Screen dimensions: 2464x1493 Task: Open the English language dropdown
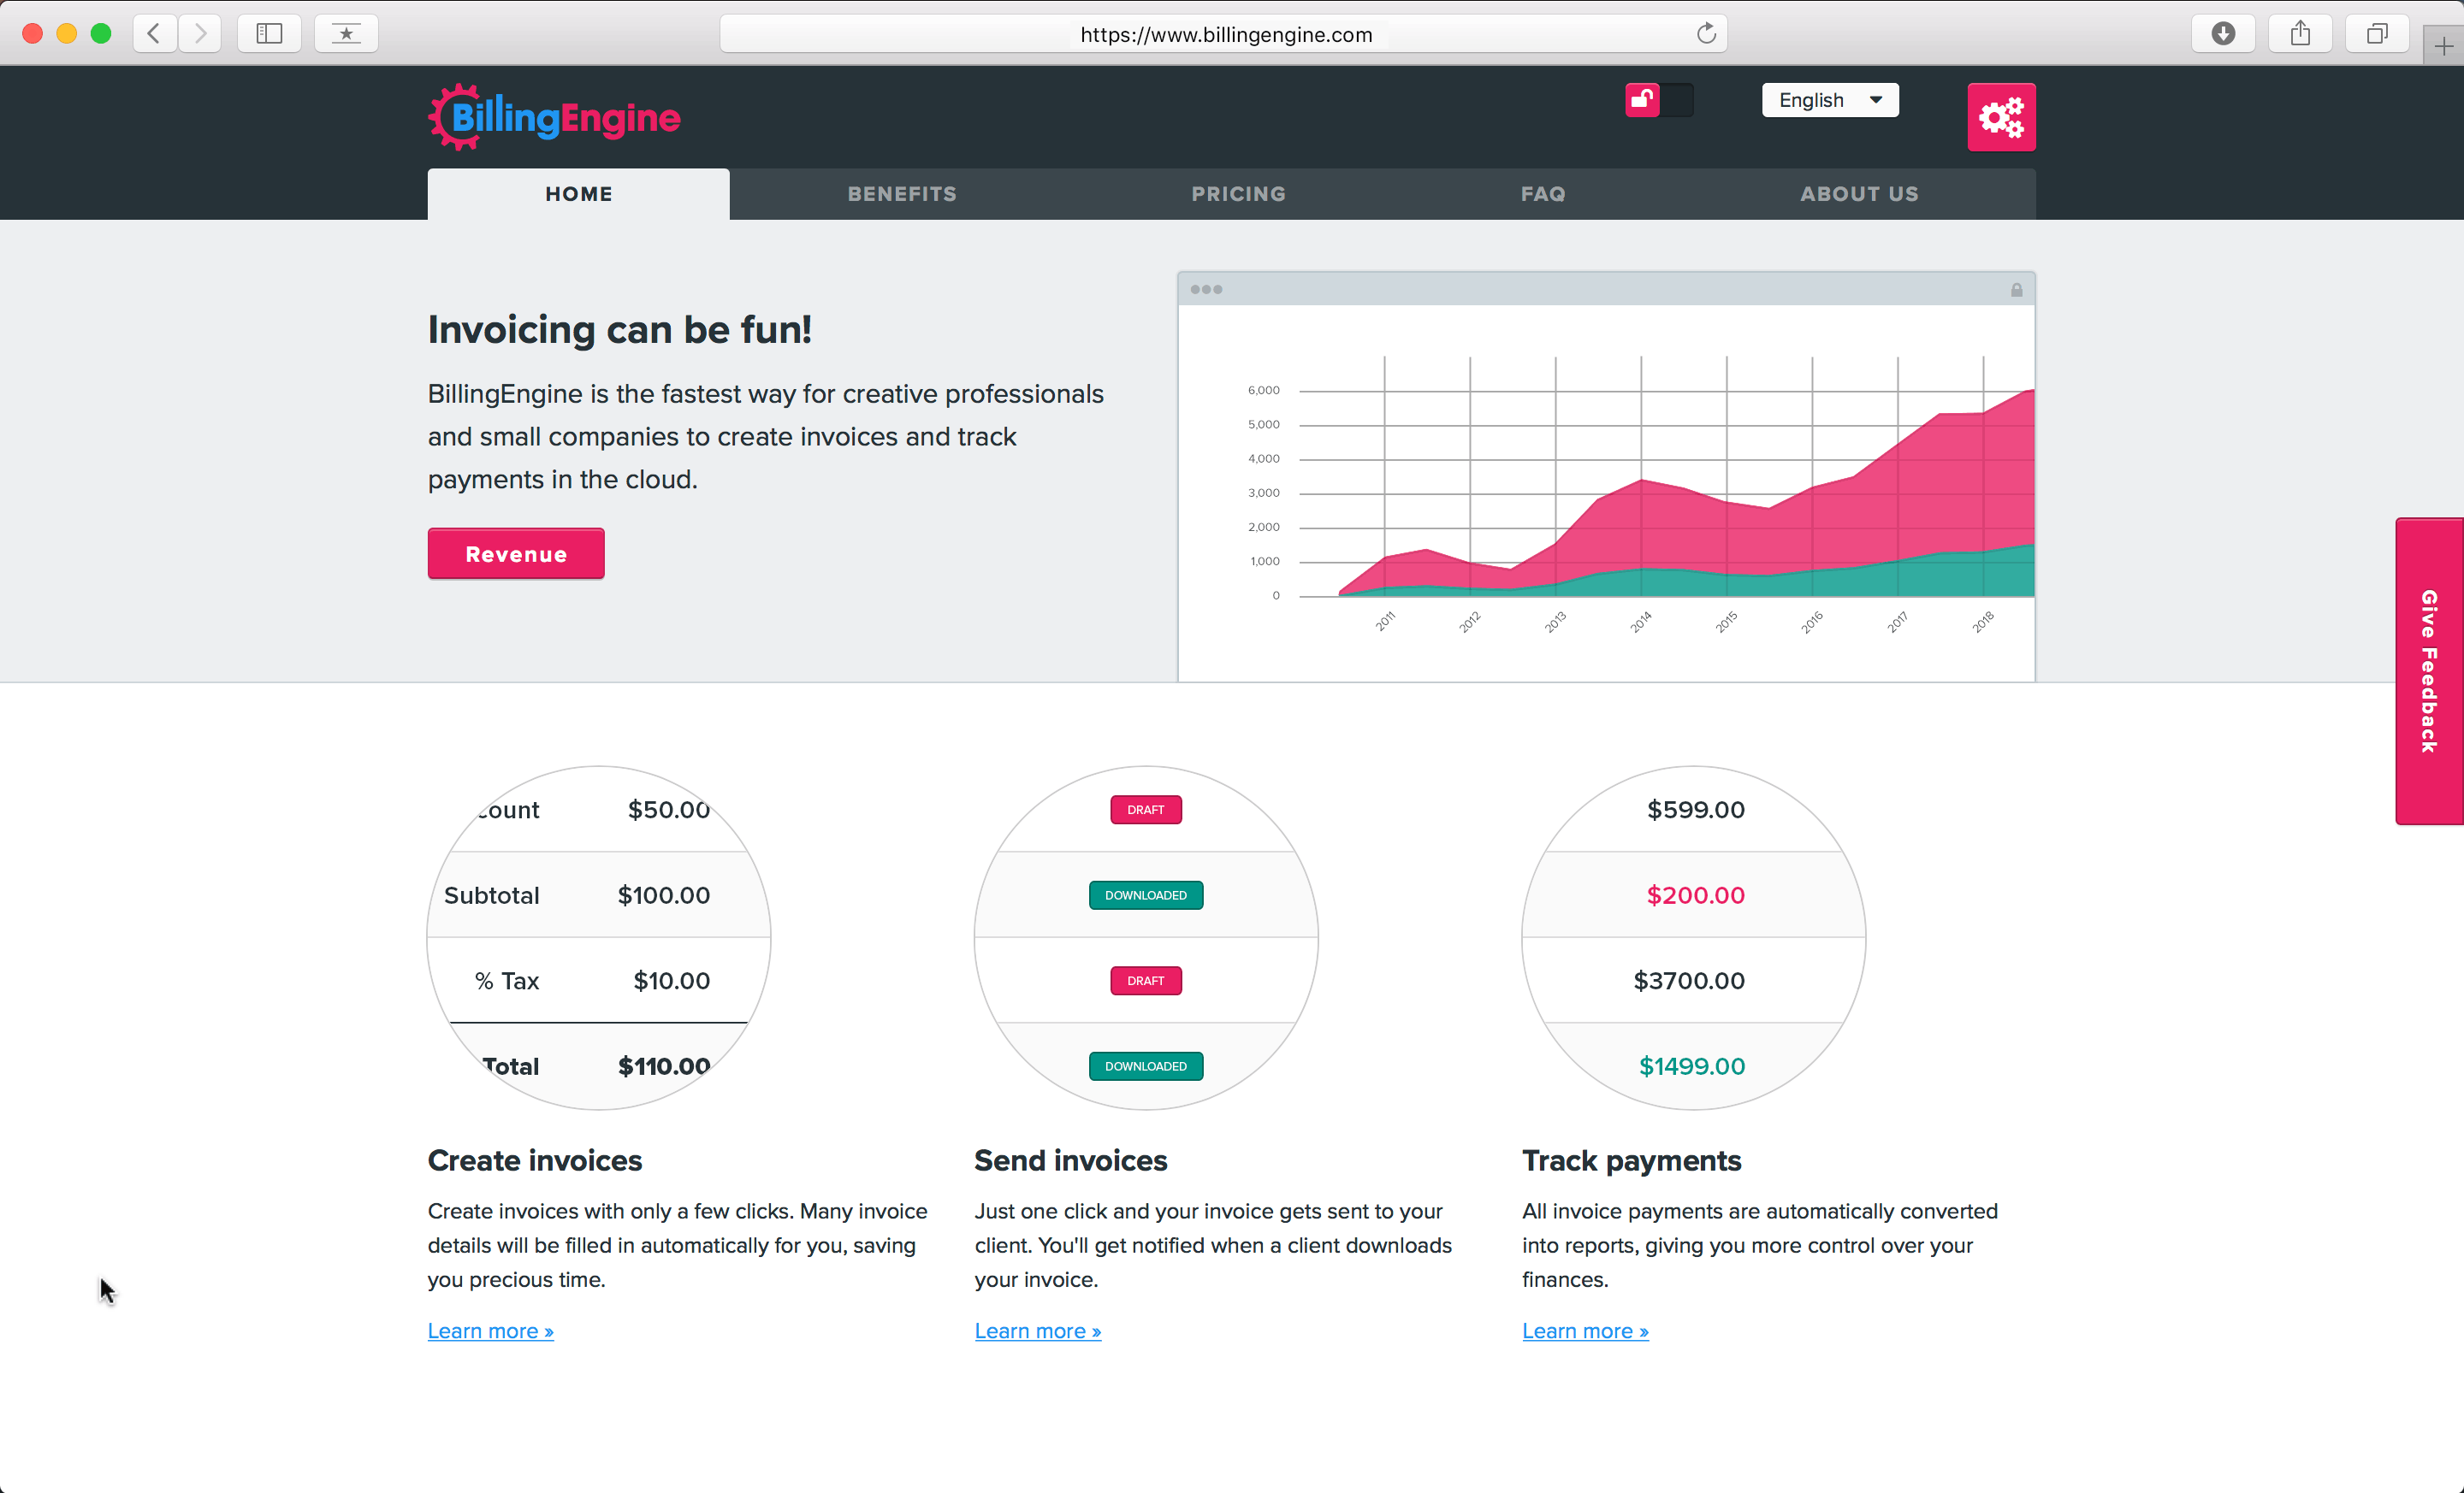pos(1830,100)
